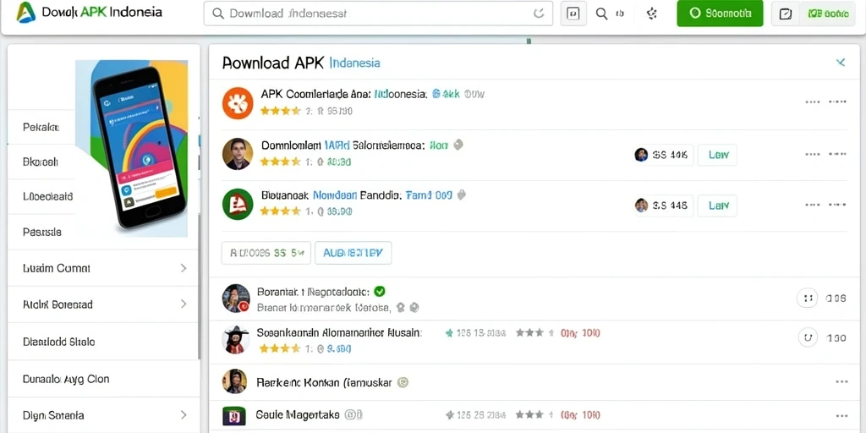Open the Saule Magertaks app icon
This screenshot has height=433, width=866.
[x=233, y=415]
